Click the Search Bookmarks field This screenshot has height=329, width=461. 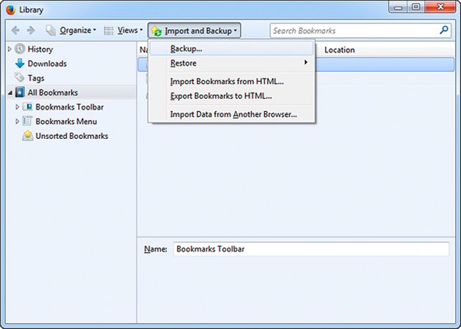click(361, 30)
